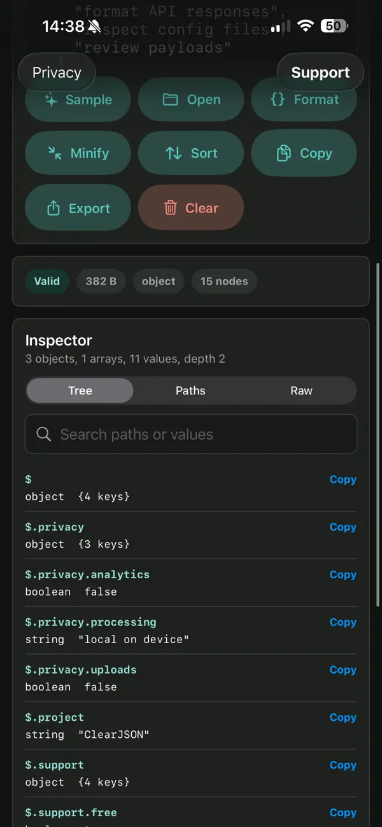Load sample JSON with Sample button

click(78, 99)
